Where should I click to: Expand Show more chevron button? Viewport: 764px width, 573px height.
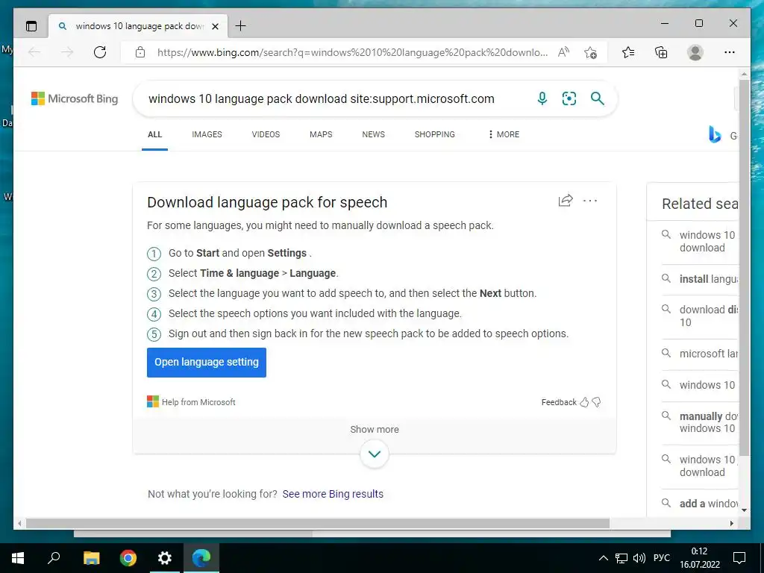(375, 454)
